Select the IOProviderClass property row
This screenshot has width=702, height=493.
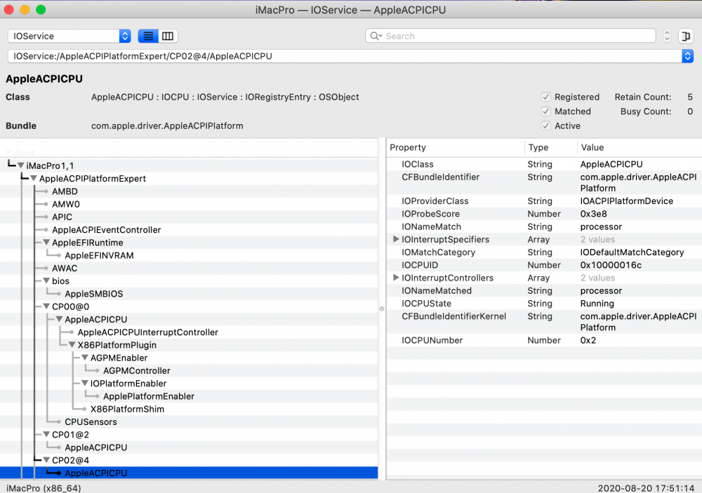(544, 201)
